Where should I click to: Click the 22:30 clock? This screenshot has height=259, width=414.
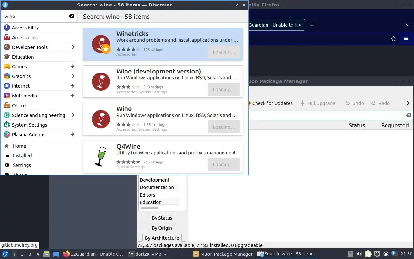[x=407, y=254]
